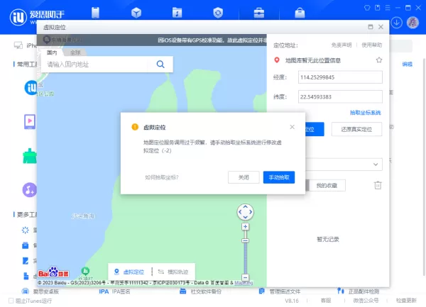Open the device (phone) tab icon
Screen dimensions: 426x307
95,13
